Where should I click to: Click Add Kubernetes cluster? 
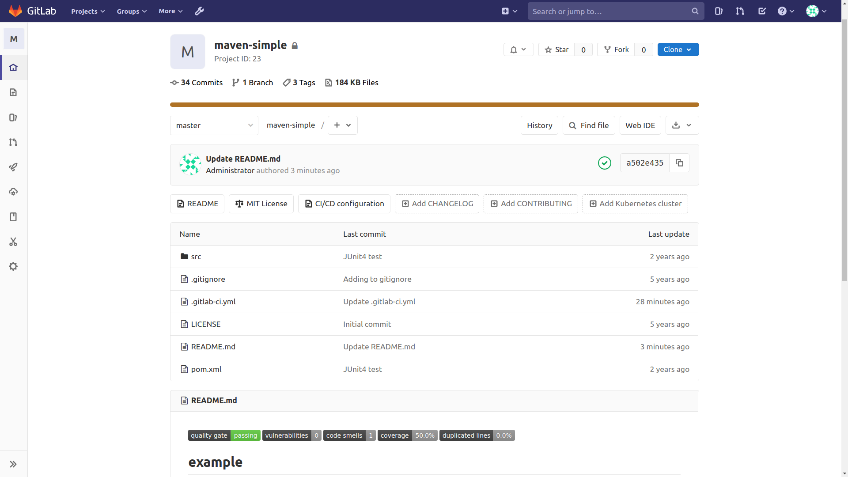(635, 204)
